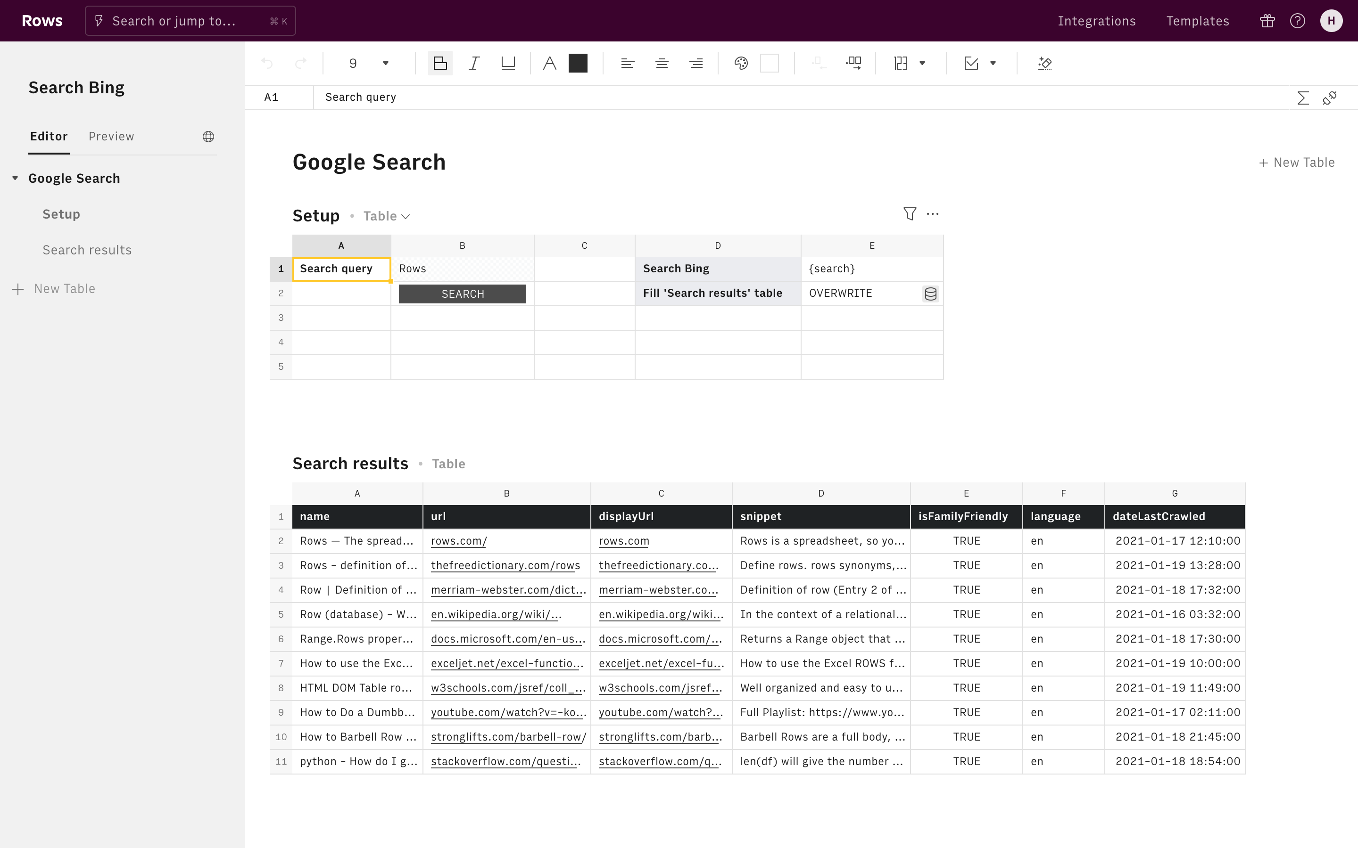Click the globe publish icon in sidebar
Image resolution: width=1358 pixels, height=848 pixels.
(208, 137)
